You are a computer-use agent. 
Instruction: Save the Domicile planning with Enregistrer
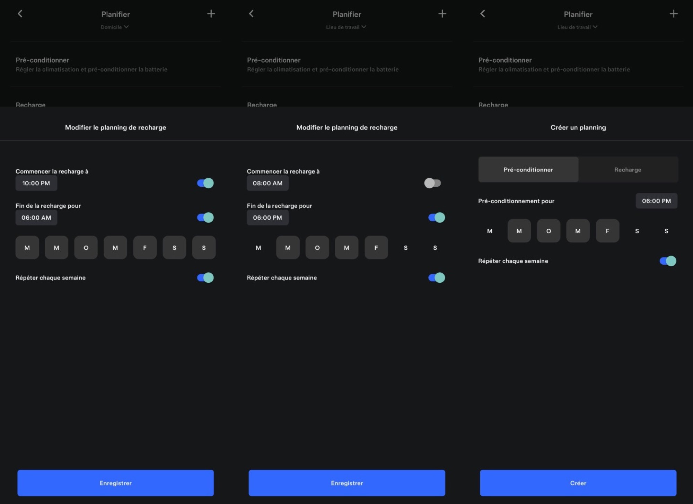(116, 483)
